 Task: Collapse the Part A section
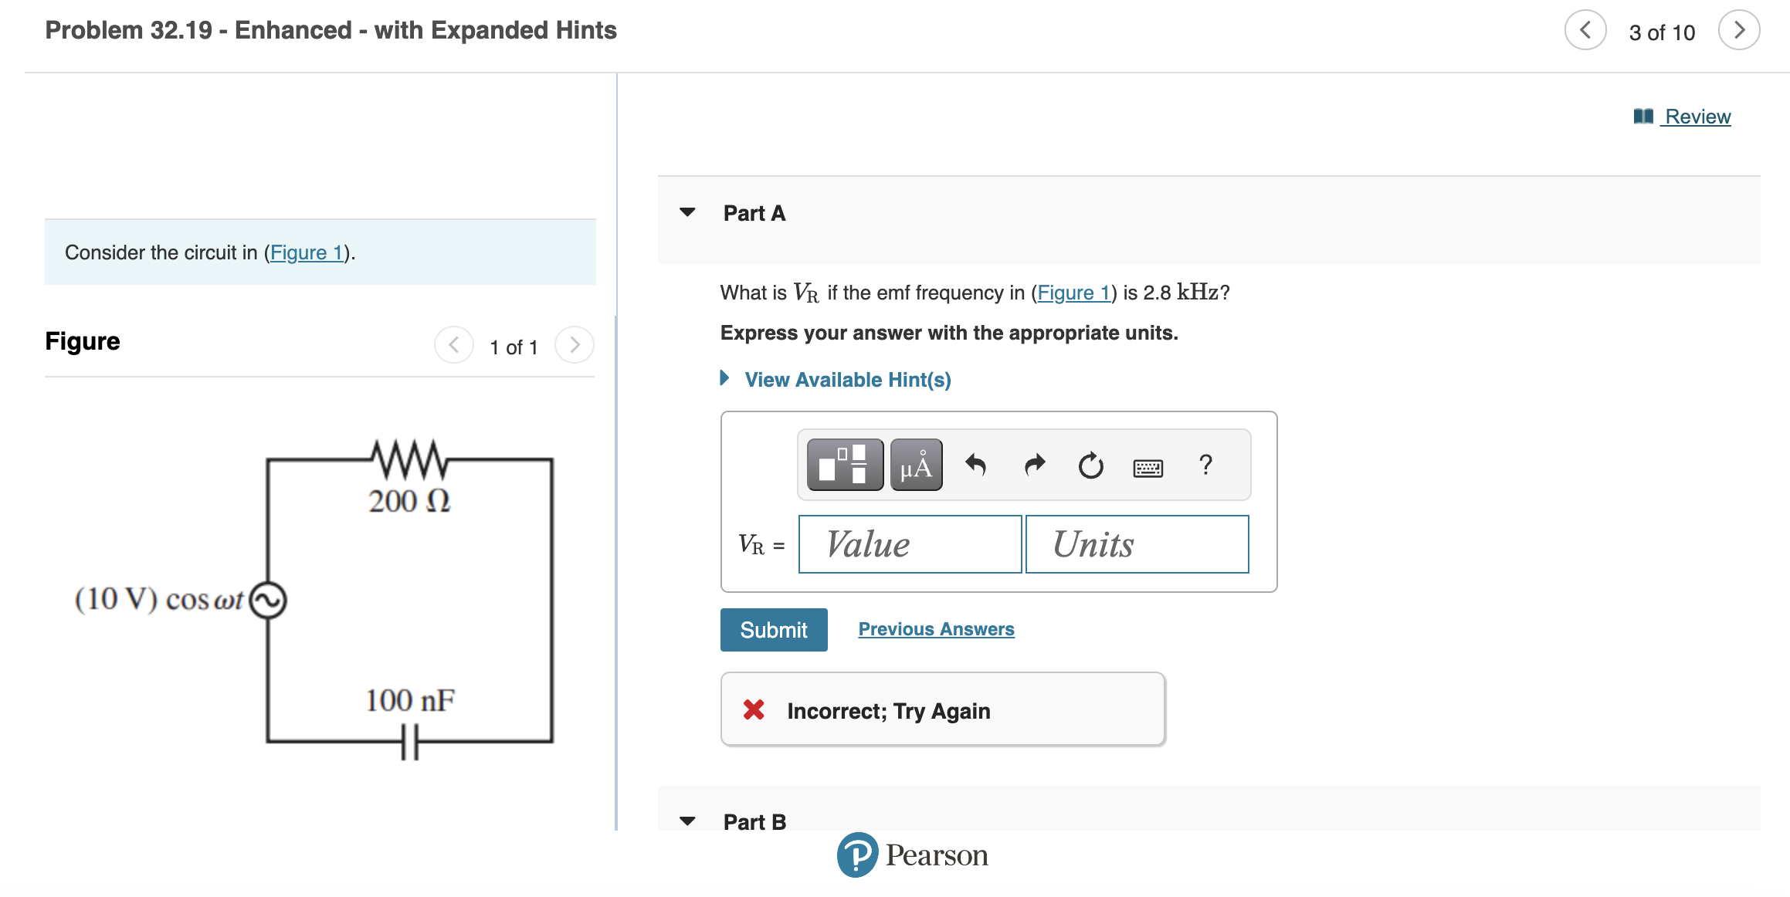point(687,213)
